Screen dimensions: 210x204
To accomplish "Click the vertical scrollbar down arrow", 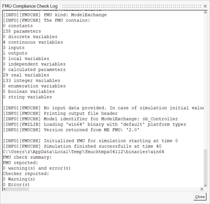I will point(205,185).
